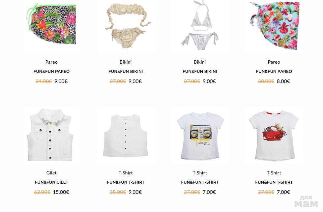
Task: Open FUN&FUN BIKINI under the gold bikini
Action: (126, 72)
